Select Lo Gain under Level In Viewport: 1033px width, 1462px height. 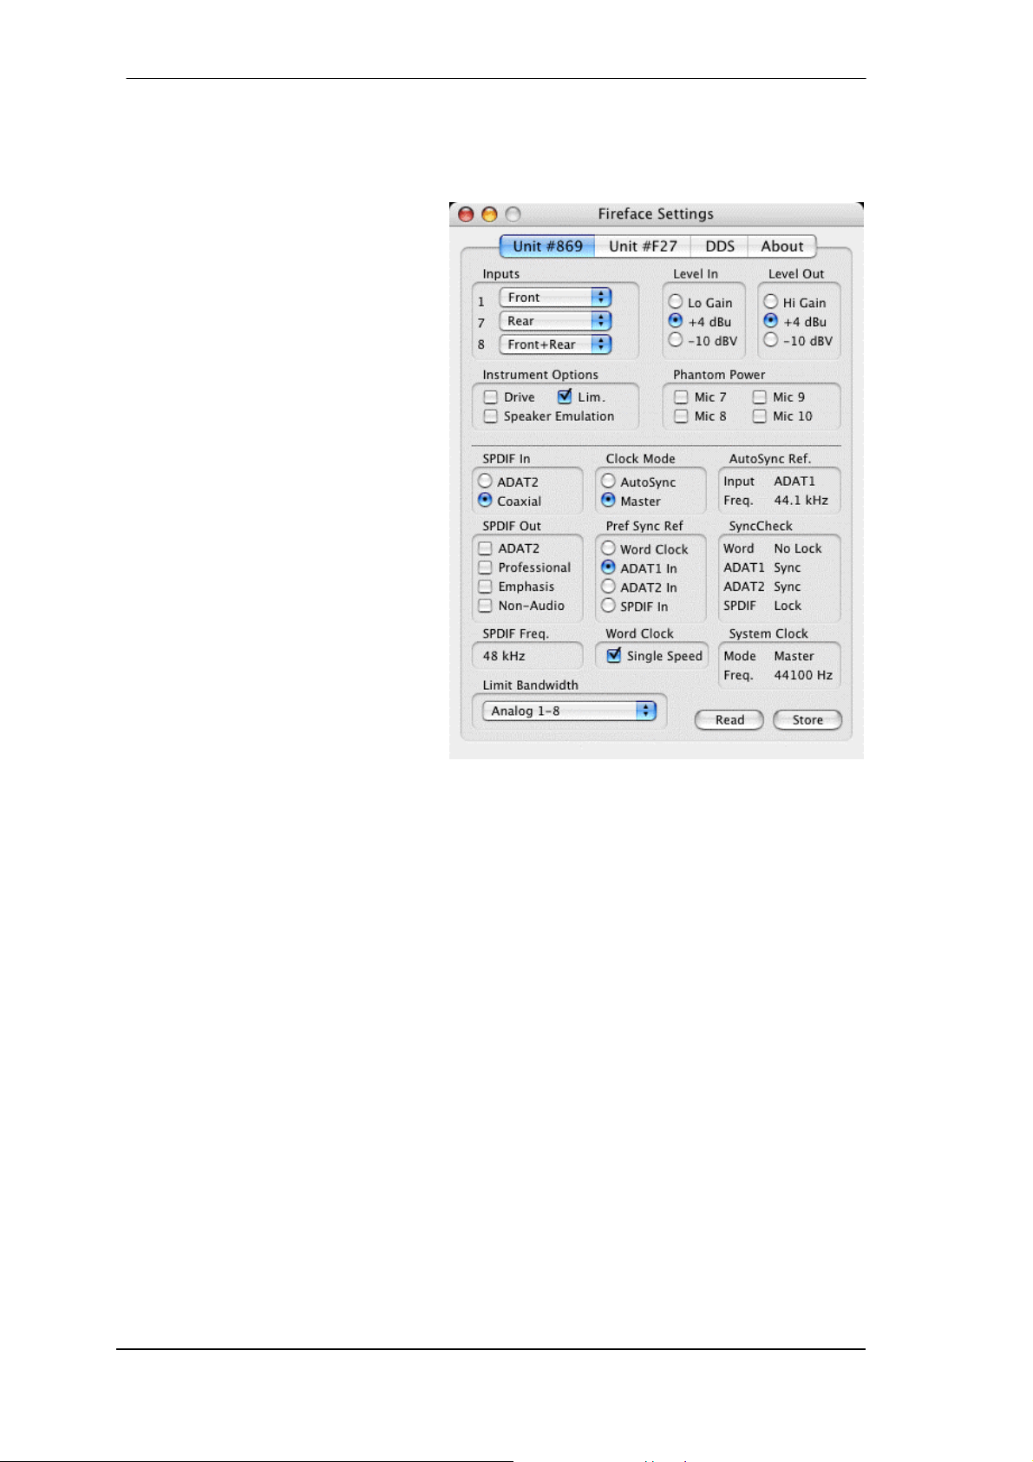[676, 302]
